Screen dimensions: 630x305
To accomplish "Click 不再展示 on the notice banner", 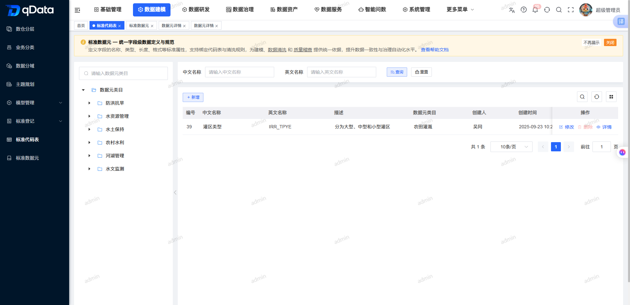I will click(x=591, y=43).
